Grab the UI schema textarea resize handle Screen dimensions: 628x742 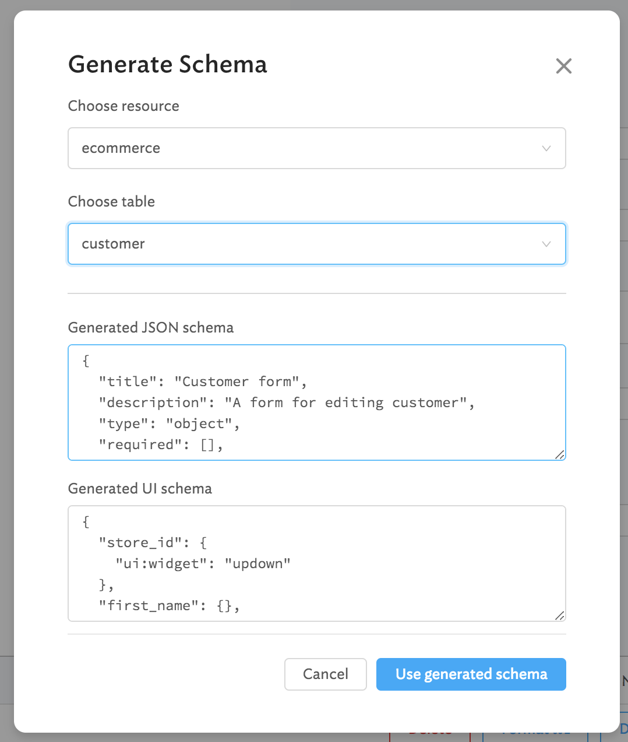tap(559, 615)
